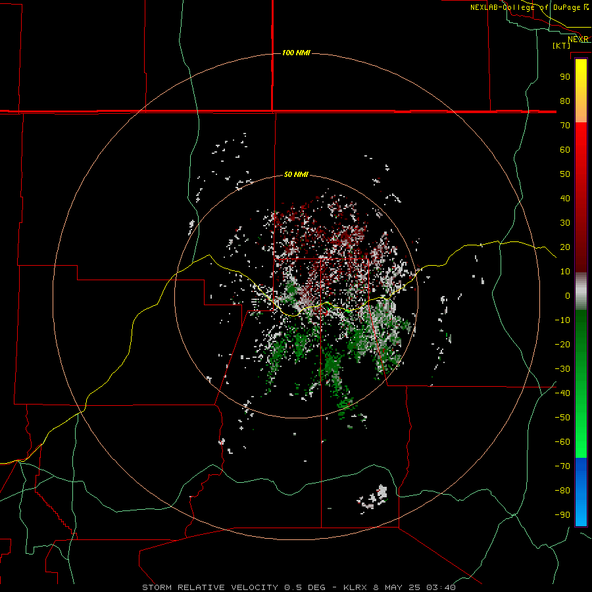Click the 20 value on the velocity scale

coord(565,247)
